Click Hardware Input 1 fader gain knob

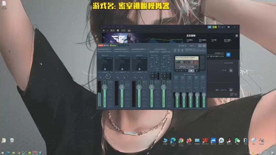pos(105,87)
